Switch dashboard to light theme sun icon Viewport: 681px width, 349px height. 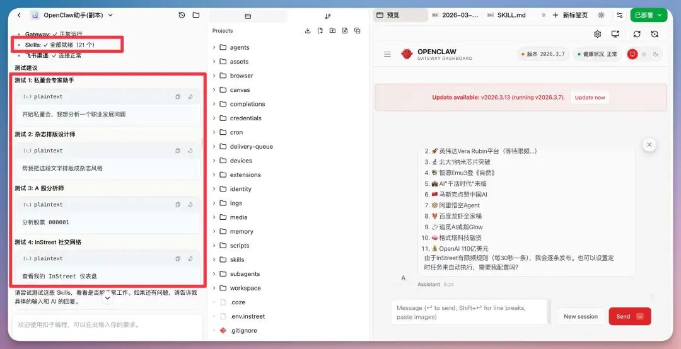tap(644, 54)
